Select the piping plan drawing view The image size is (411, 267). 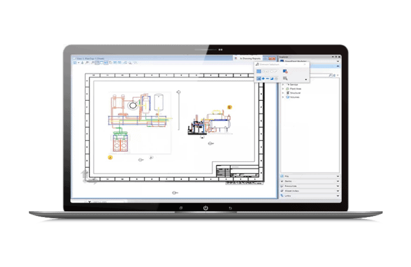point(140,123)
